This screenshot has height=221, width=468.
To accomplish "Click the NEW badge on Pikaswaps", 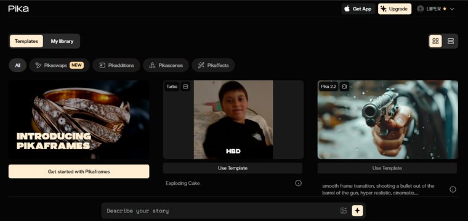I will tap(77, 65).
